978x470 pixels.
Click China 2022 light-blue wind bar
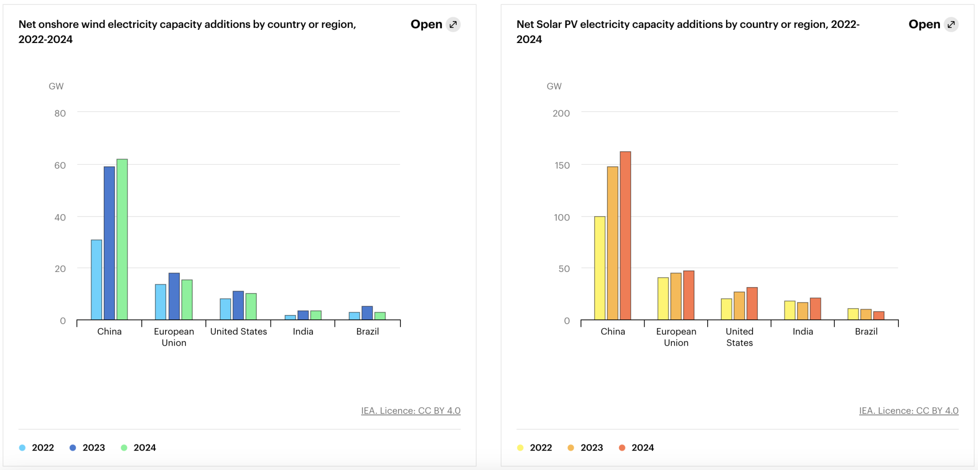pyautogui.click(x=96, y=280)
